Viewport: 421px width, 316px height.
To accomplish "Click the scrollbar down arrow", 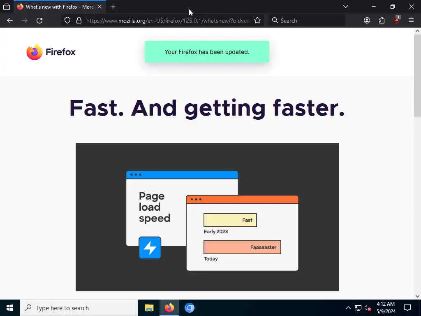I will tap(417, 296).
